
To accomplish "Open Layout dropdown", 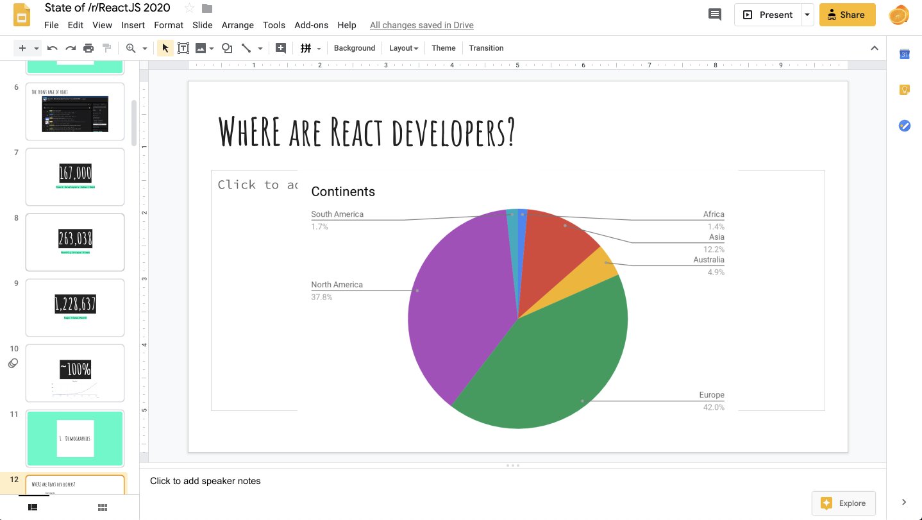I will coord(403,48).
